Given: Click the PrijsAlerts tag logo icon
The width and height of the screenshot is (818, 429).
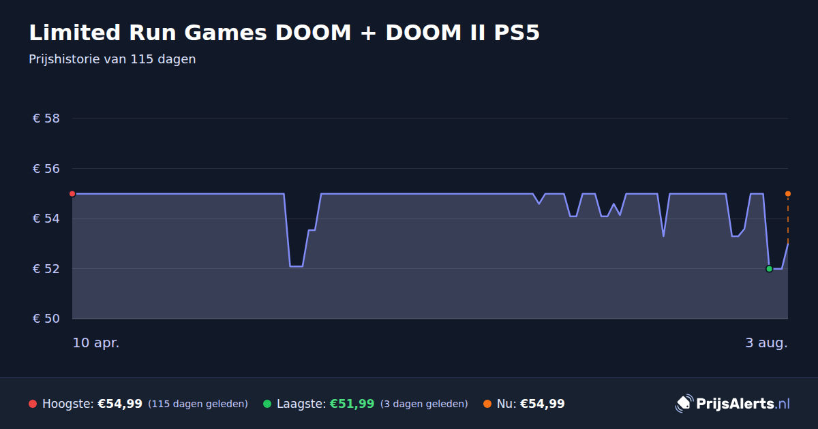Looking at the screenshot, I should click(684, 403).
